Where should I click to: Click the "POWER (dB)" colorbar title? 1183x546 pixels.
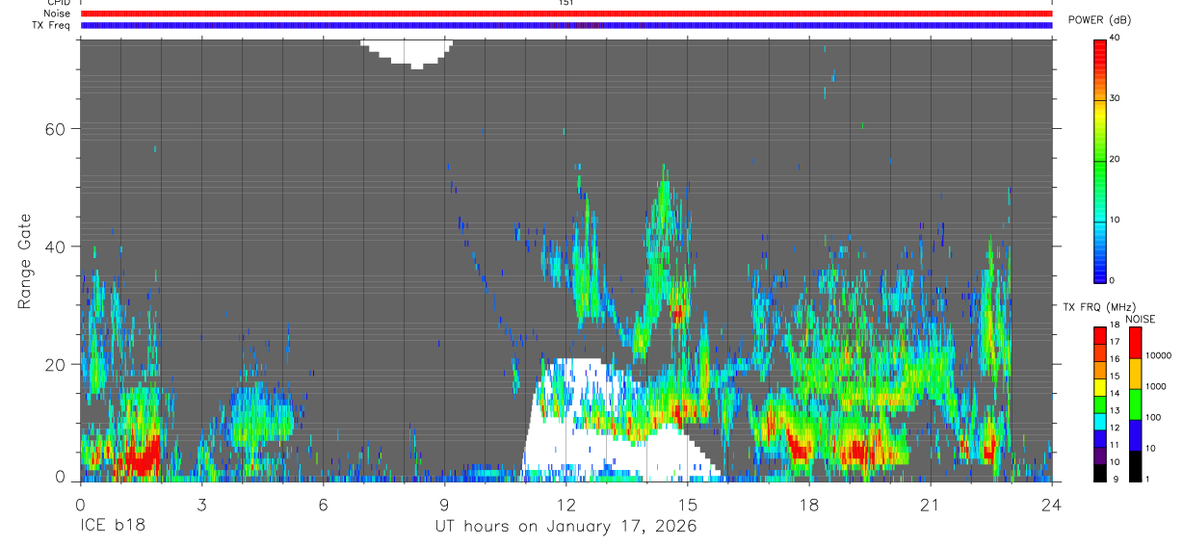[1100, 20]
